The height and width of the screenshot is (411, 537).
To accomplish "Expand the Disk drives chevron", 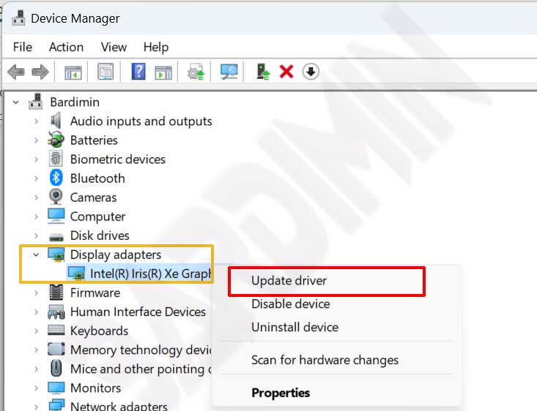I will 36,235.
